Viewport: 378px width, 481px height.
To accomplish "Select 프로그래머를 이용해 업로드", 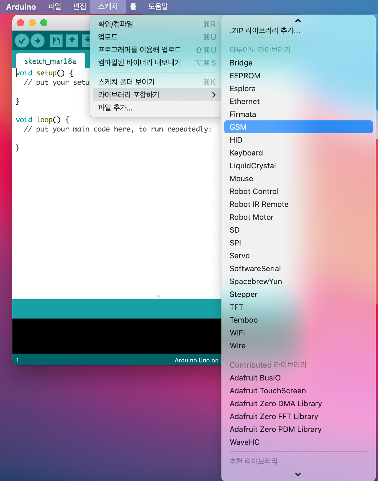I will tap(157, 50).
